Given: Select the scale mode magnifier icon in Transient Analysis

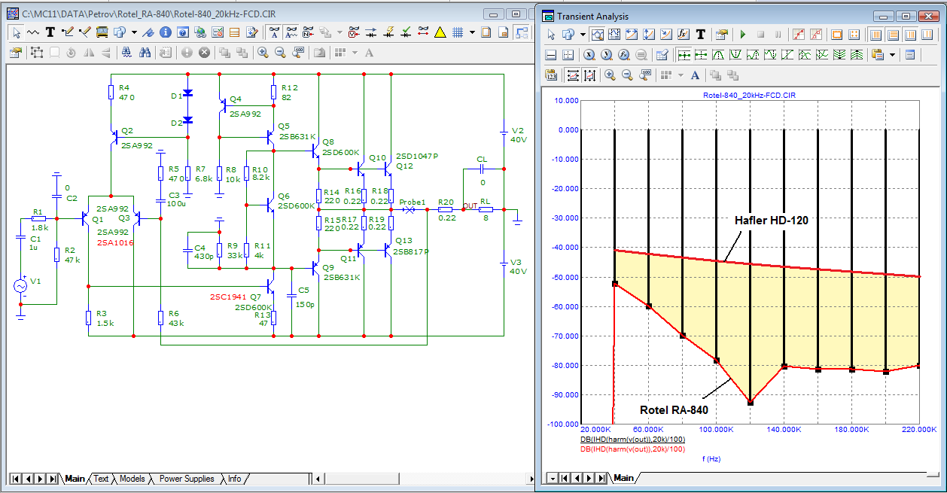Looking at the screenshot, I should coord(598,34).
